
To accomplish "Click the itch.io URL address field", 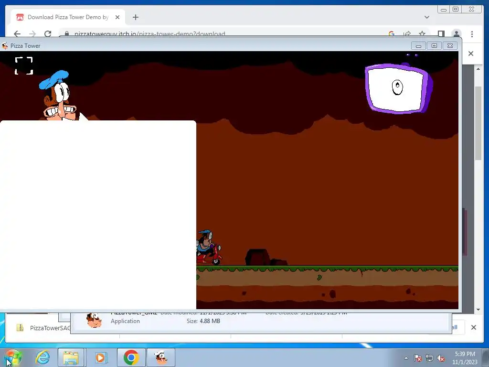I will coord(149,34).
